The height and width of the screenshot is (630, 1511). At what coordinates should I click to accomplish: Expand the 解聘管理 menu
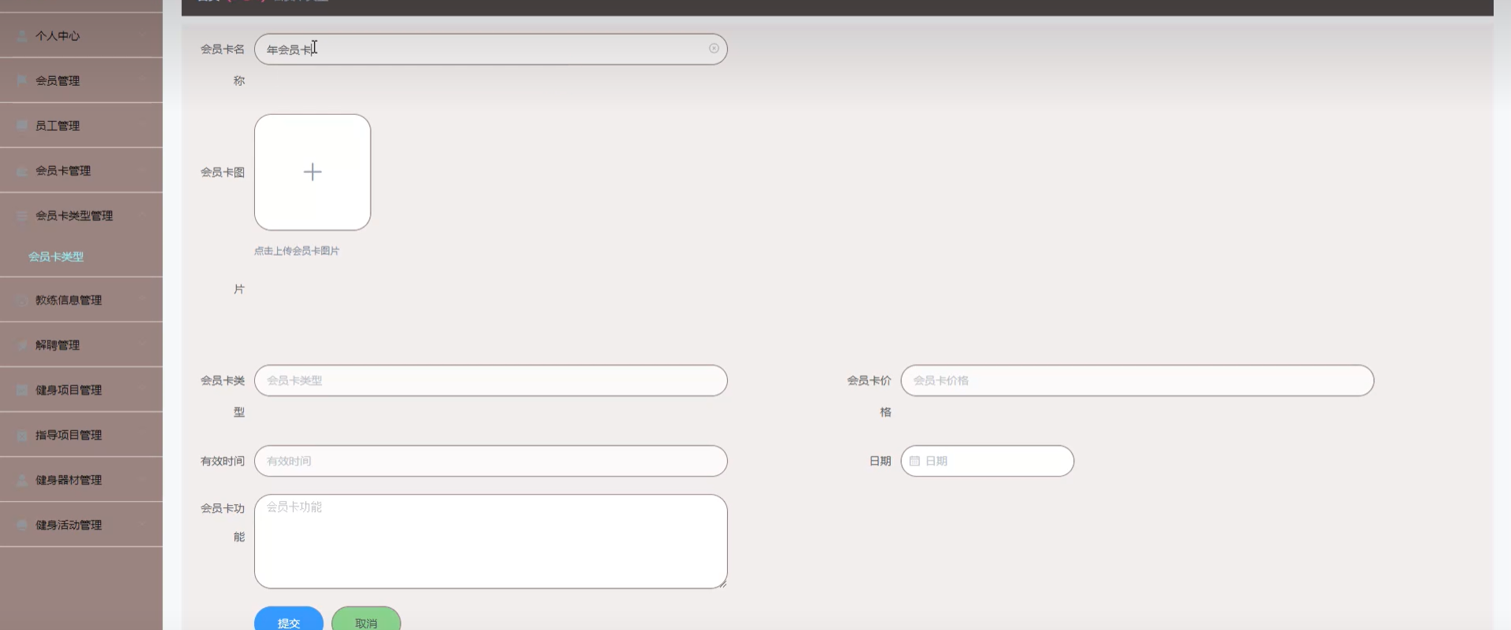point(81,344)
